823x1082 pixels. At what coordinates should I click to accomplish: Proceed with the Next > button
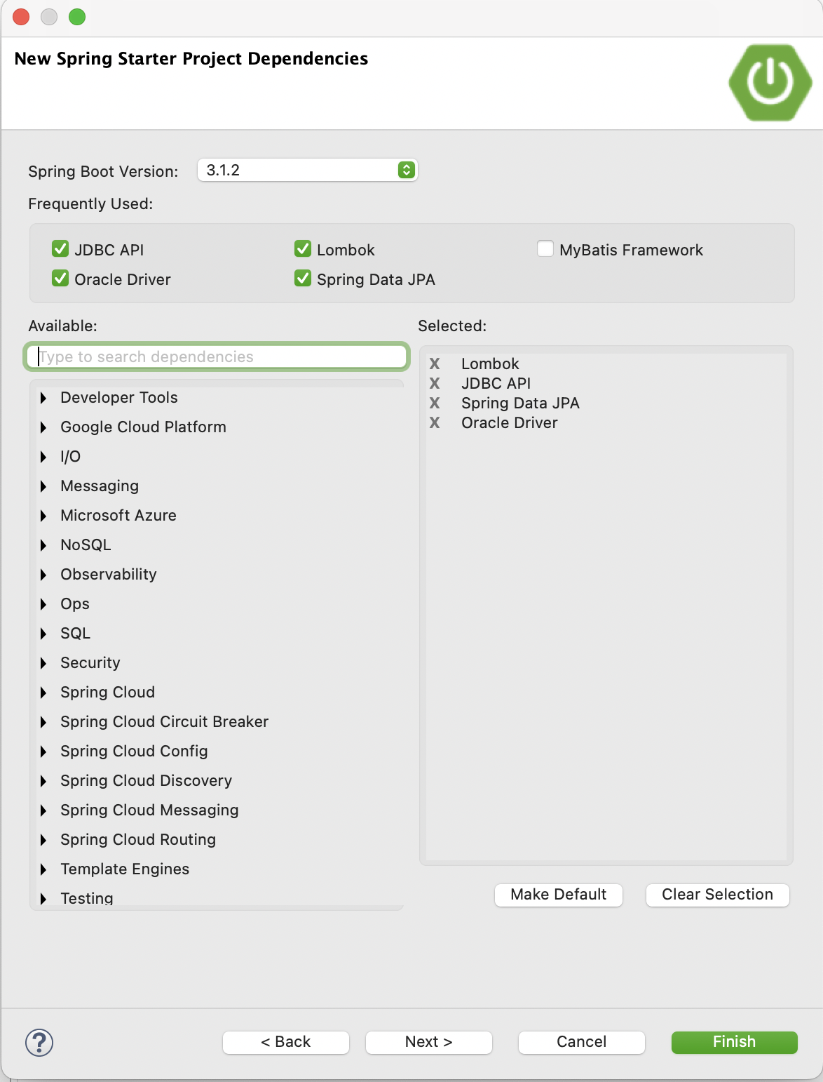click(429, 1042)
